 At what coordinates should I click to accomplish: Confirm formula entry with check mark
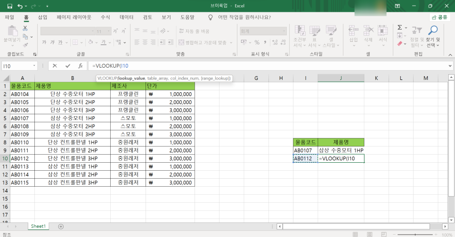[68, 66]
